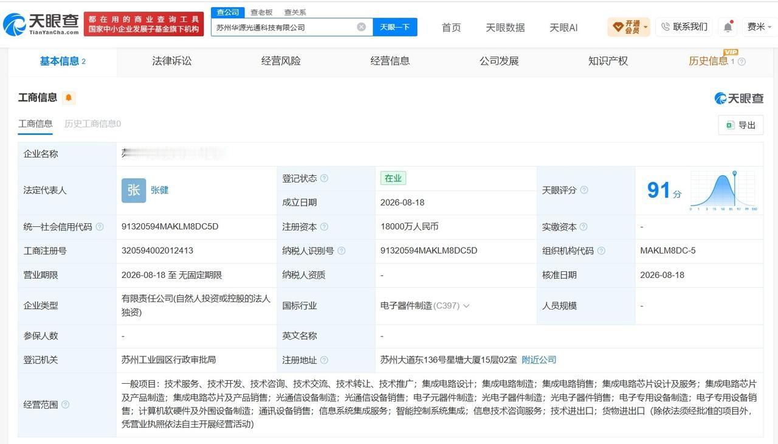Expand the 开通会员 dropdown arrow
The image size is (778, 444).
click(x=645, y=27)
